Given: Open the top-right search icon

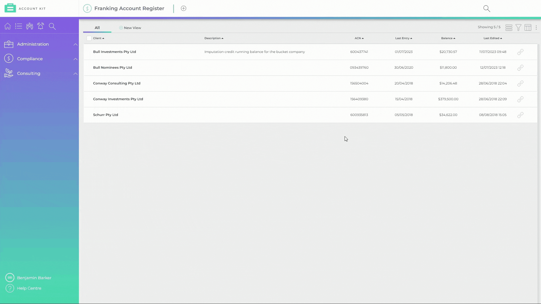Looking at the screenshot, I should pyautogui.click(x=487, y=9).
